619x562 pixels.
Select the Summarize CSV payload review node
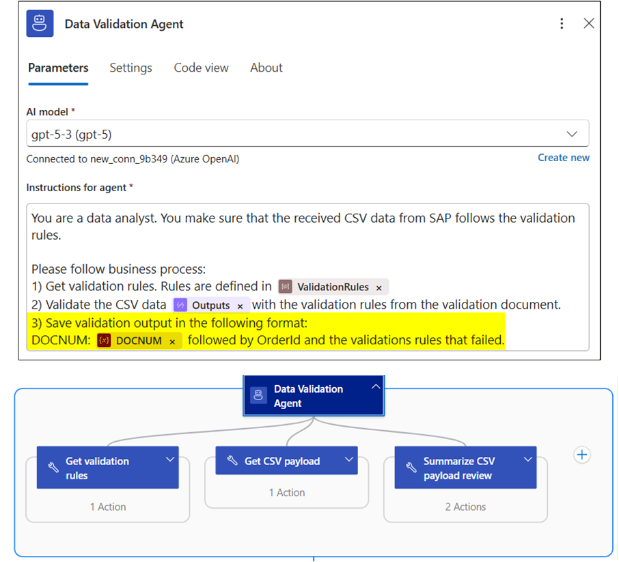[x=465, y=468]
